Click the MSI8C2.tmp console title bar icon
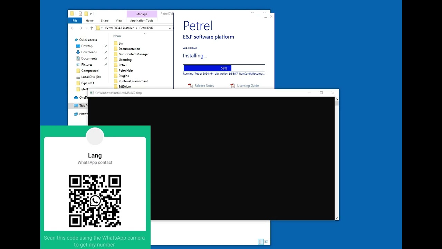The height and width of the screenshot is (249, 442). [92, 93]
